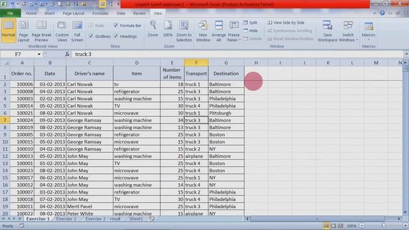Open the Name Box dropdown arrow
409x230 pixels.
click(x=39, y=54)
